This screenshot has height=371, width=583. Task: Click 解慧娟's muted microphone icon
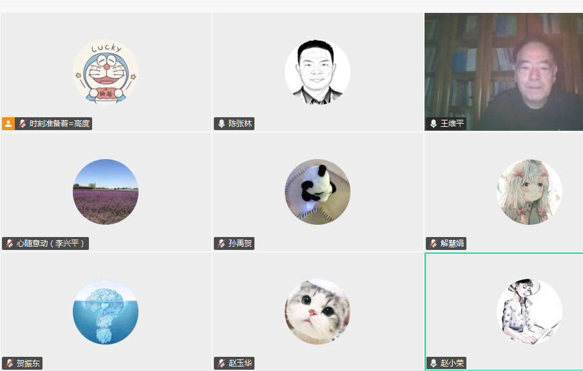pos(434,243)
